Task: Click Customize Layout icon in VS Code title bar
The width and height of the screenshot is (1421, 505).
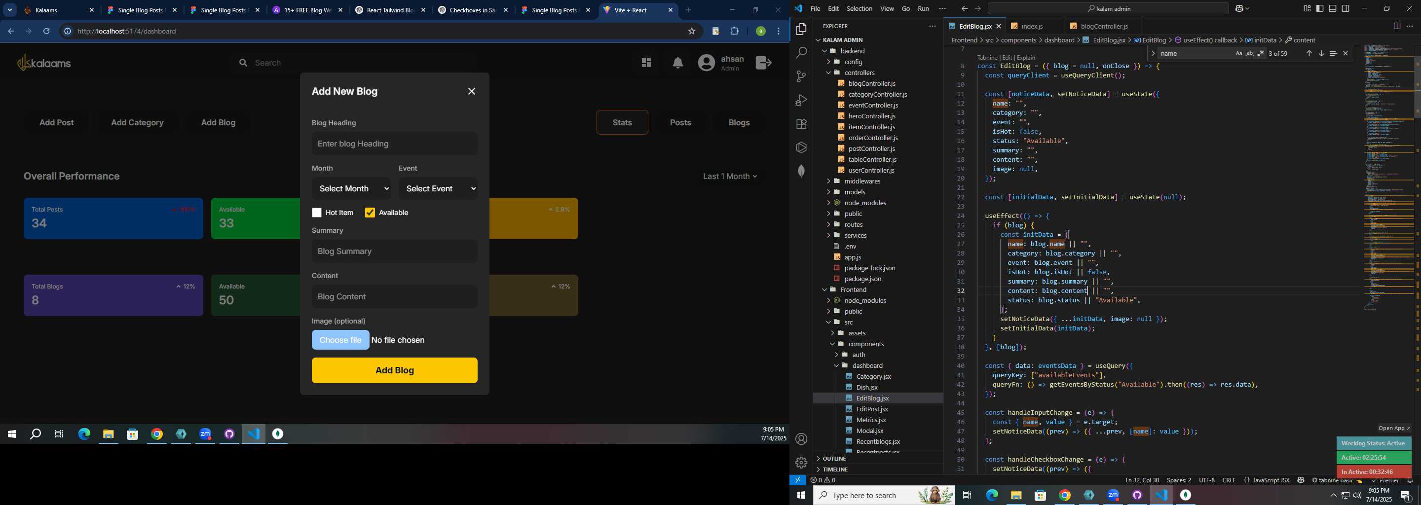Action: 1307,9
